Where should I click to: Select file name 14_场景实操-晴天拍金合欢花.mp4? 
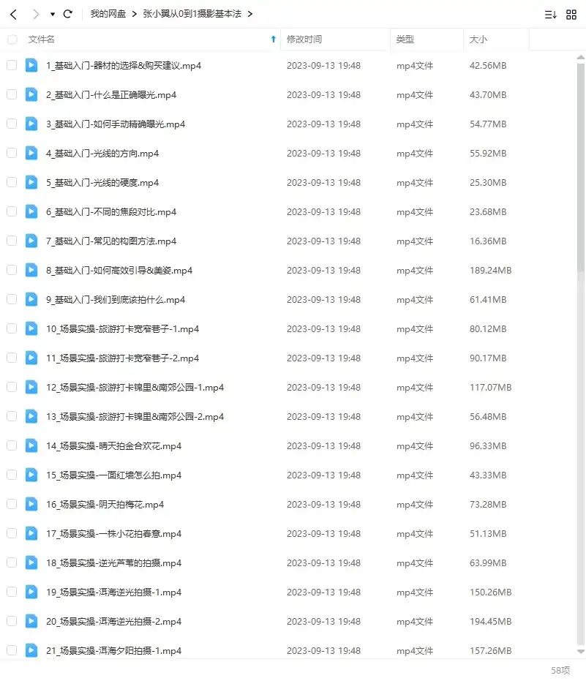(x=114, y=446)
